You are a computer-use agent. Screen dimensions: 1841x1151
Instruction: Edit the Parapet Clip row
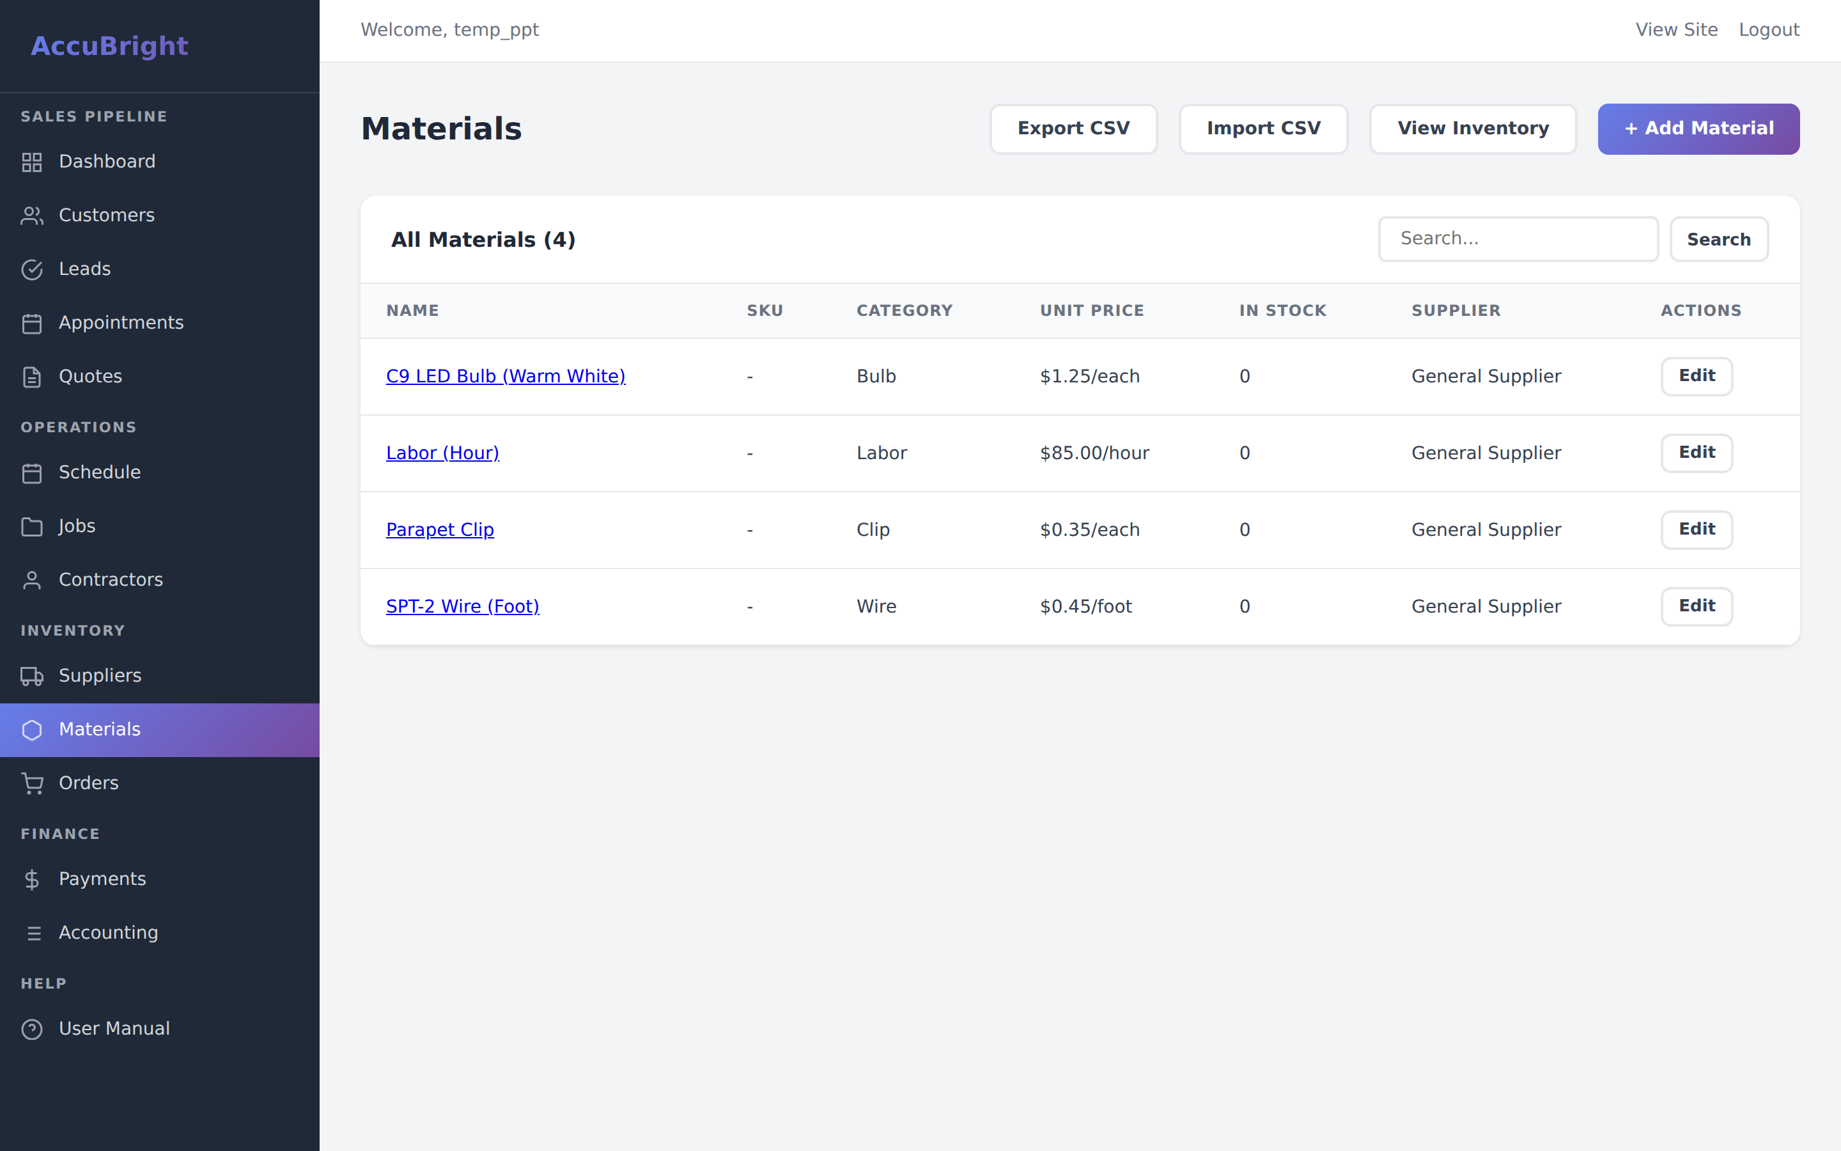(x=1696, y=529)
